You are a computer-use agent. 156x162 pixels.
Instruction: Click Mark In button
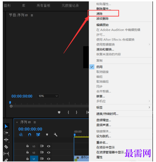click(x=68, y=112)
